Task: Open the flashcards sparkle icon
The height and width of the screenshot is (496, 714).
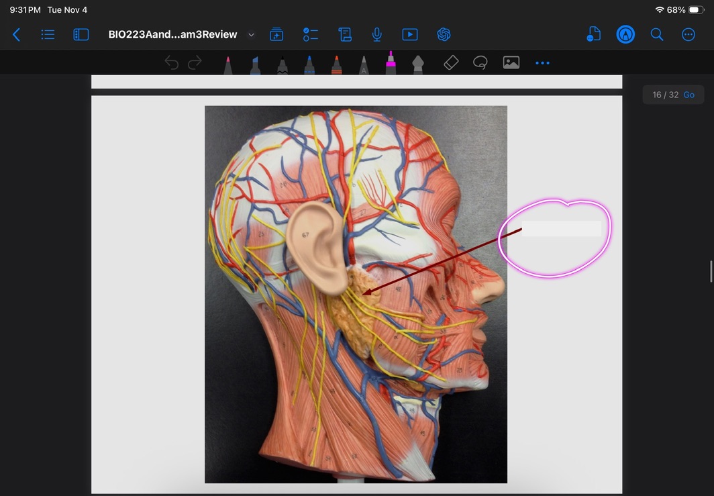Action: (x=276, y=35)
